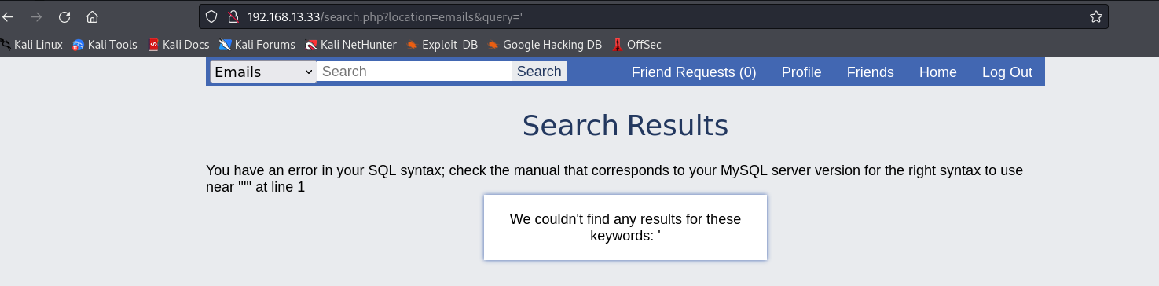
Task: Open the Kali Tools bookmark
Action: [x=105, y=45]
